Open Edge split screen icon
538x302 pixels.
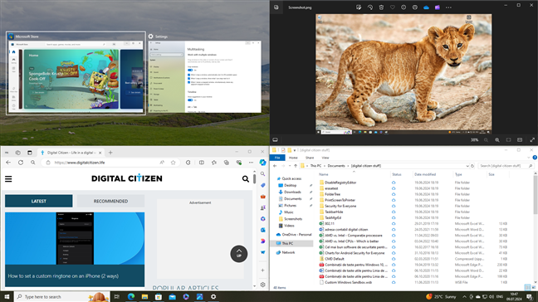pos(202,163)
